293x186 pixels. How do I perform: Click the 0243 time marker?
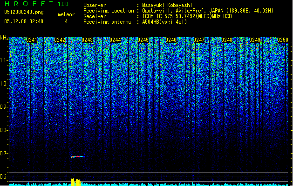click(x=87, y=40)
